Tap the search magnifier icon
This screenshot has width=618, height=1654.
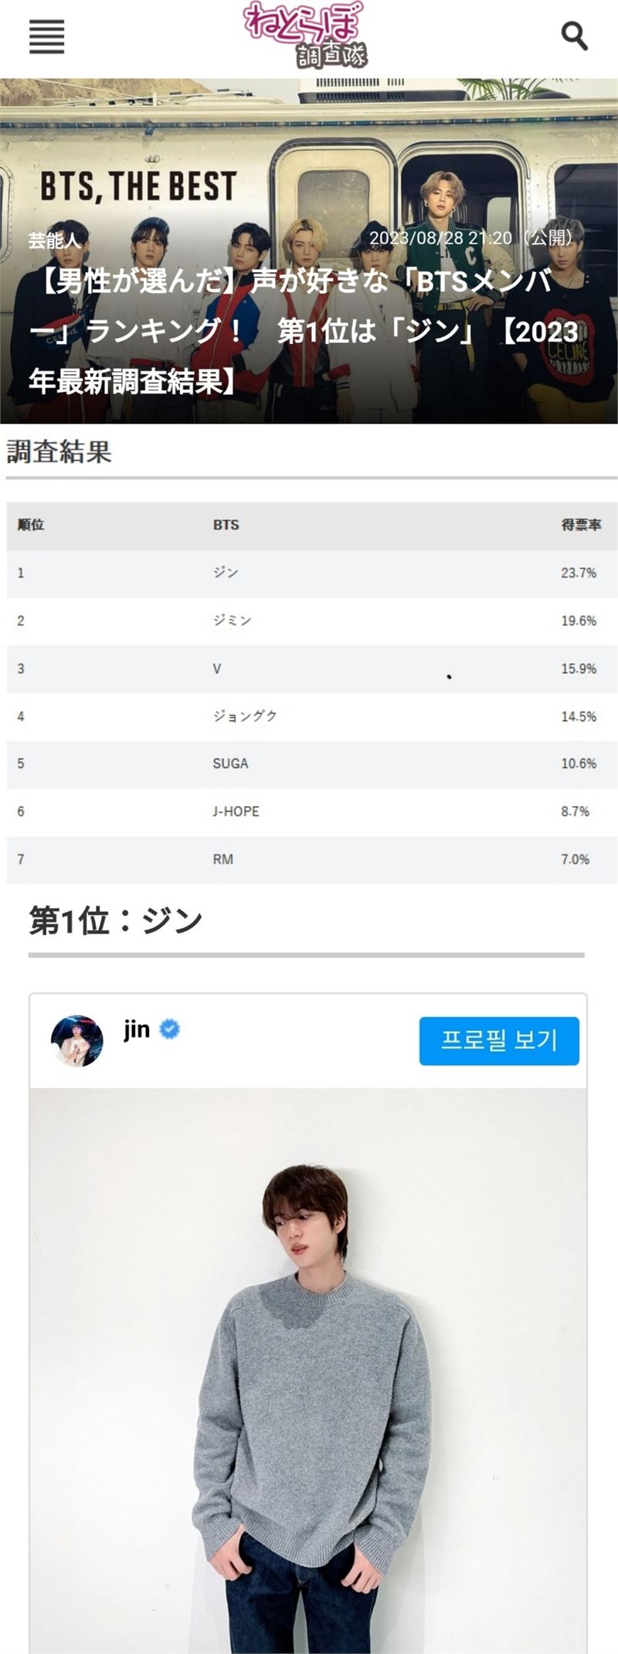tap(574, 36)
